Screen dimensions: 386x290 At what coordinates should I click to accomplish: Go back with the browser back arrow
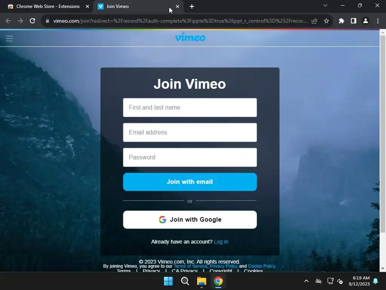point(8,21)
